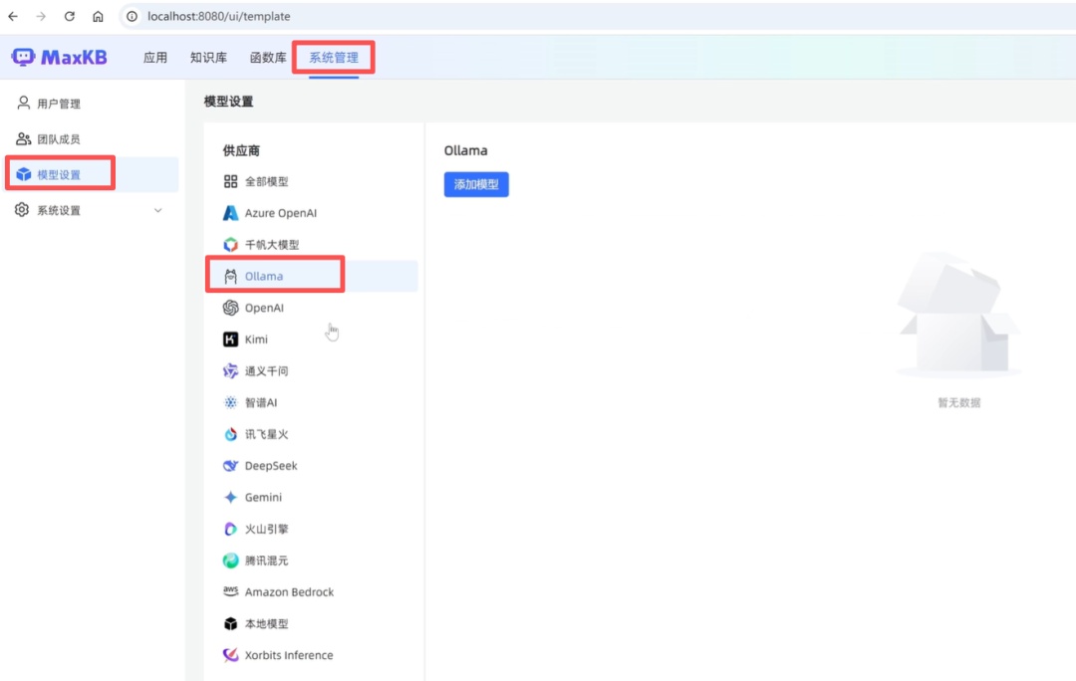Click the 添加模型 button
This screenshot has width=1076, height=681.
[476, 184]
